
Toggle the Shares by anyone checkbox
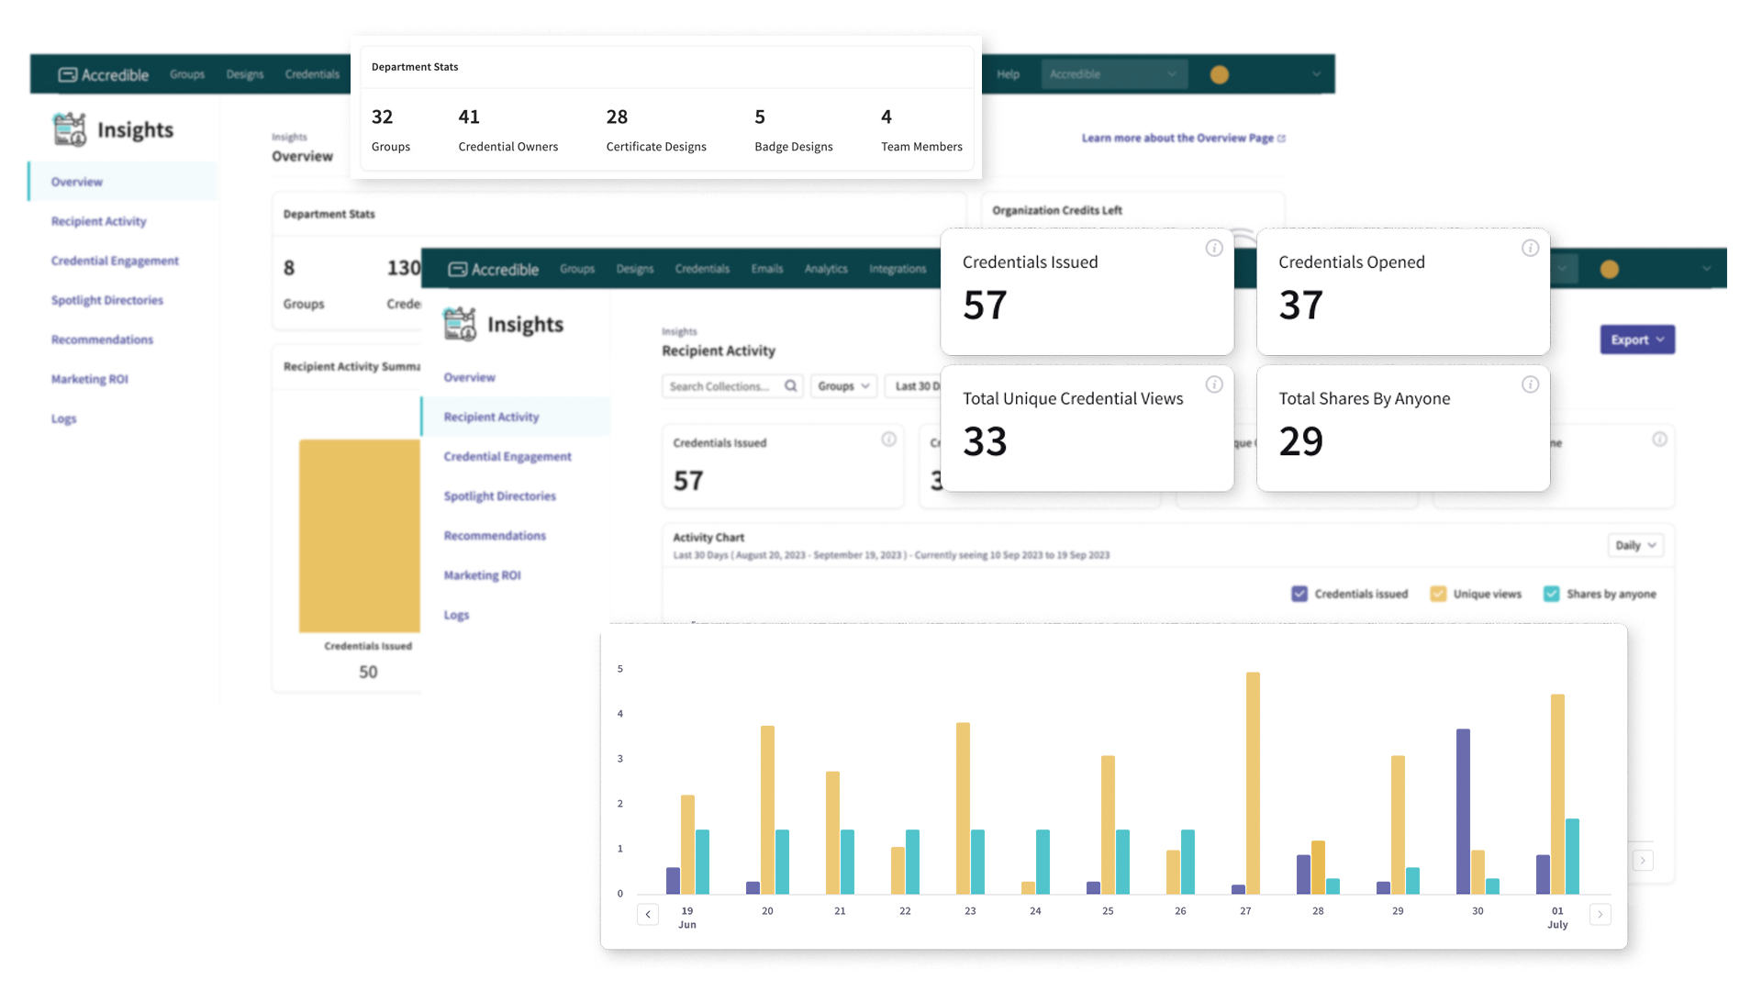tap(1551, 594)
